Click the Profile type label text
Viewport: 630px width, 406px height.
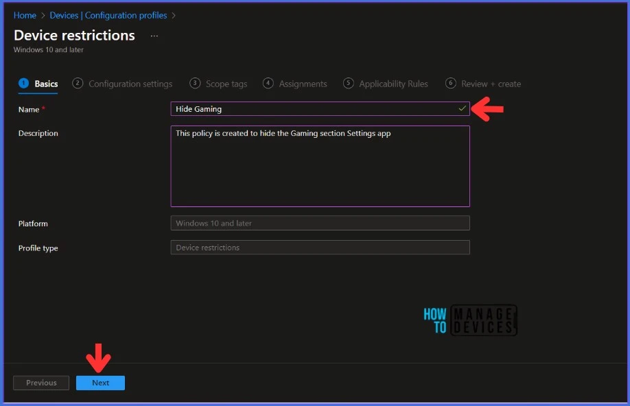point(38,248)
